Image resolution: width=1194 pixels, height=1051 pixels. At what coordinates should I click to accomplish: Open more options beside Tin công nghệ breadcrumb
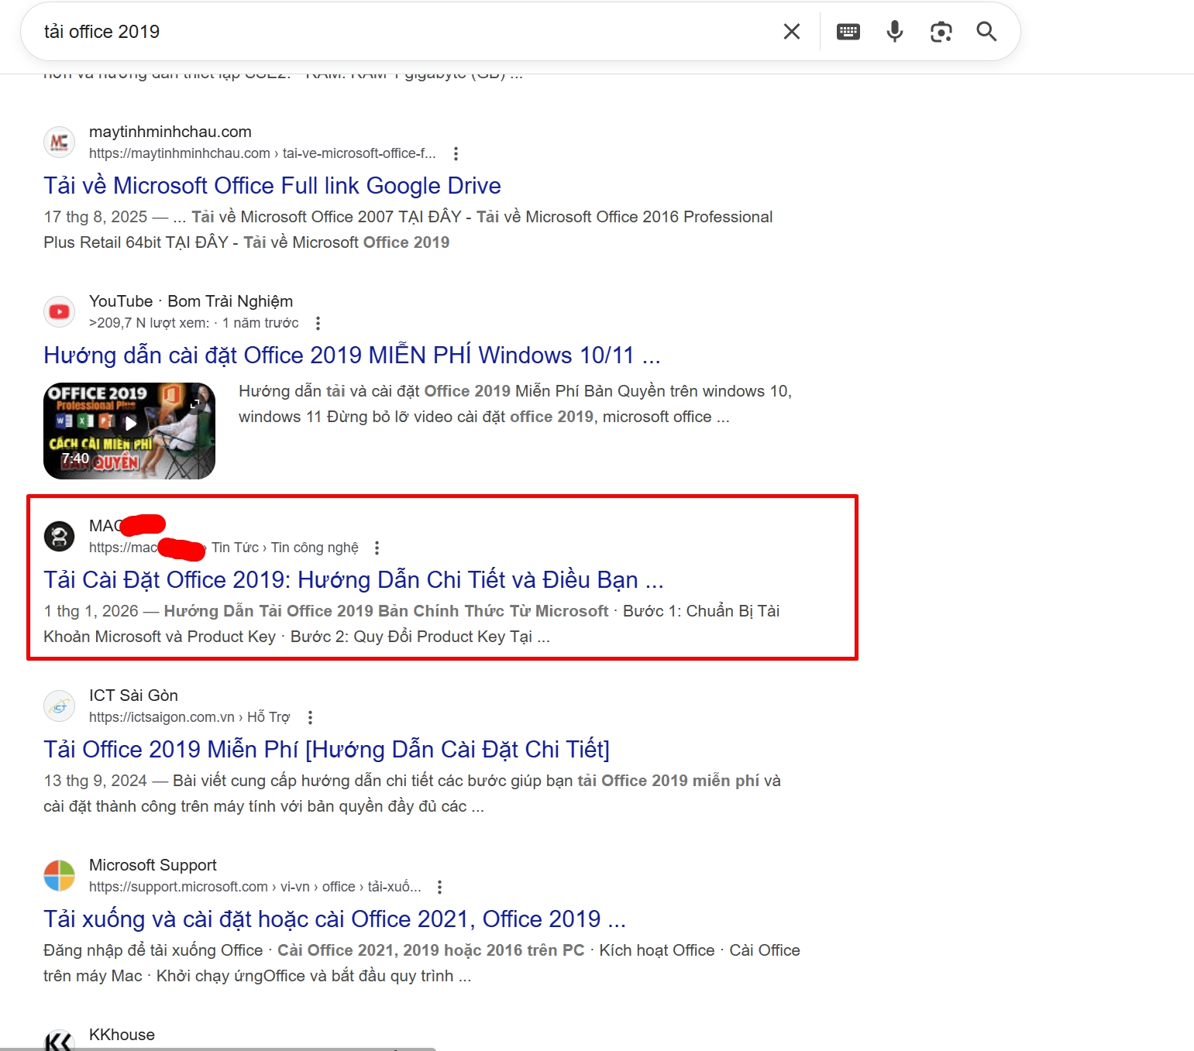377,548
